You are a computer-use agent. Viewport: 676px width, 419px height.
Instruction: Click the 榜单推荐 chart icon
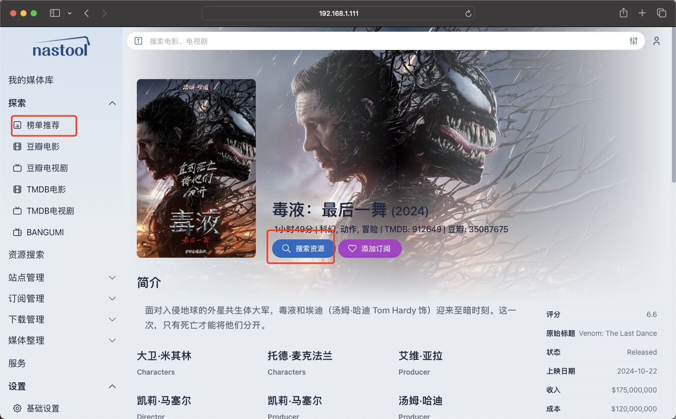[17, 125]
